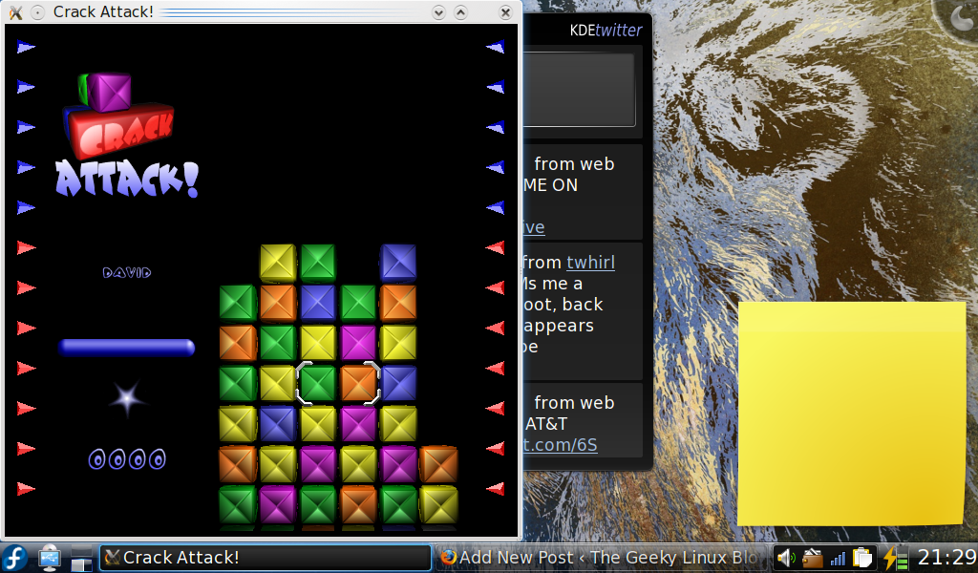The height and width of the screenshot is (573, 978).
Task: Open the t.com/6S link in KDEtwitter
Action: pos(560,445)
